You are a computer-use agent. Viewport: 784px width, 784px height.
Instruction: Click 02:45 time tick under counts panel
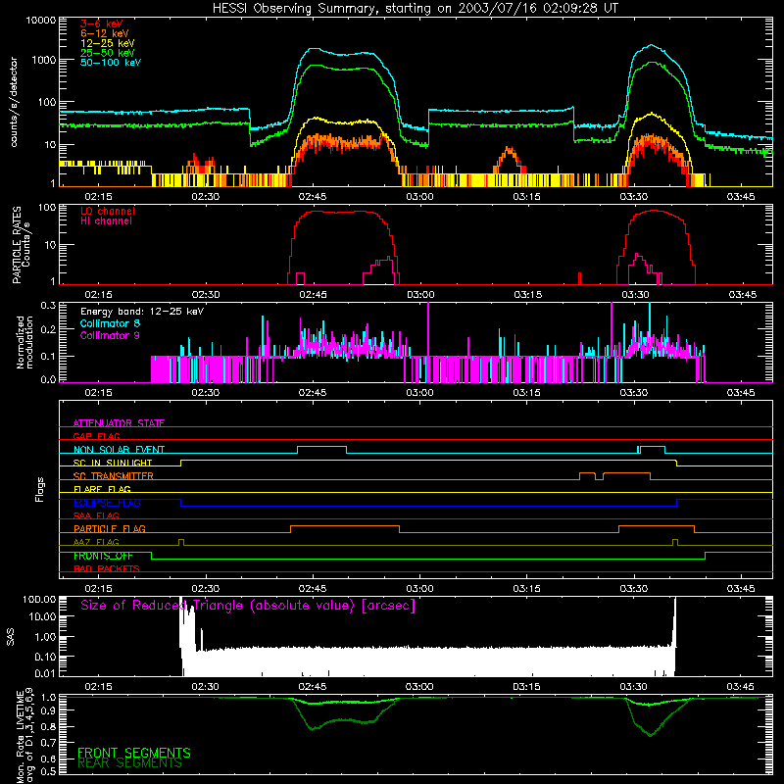point(313,197)
